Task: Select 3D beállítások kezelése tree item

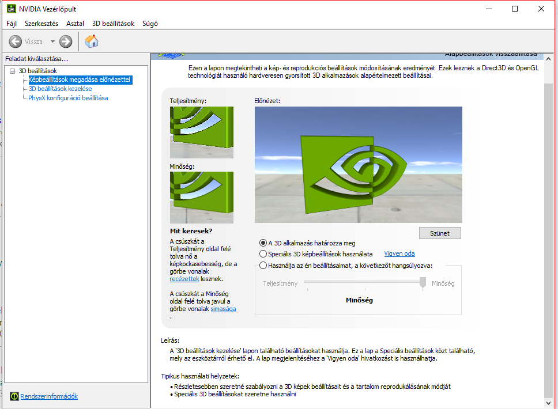Action: click(60, 89)
